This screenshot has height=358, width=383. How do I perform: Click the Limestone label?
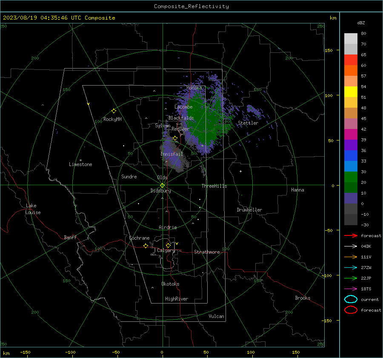[80, 164]
